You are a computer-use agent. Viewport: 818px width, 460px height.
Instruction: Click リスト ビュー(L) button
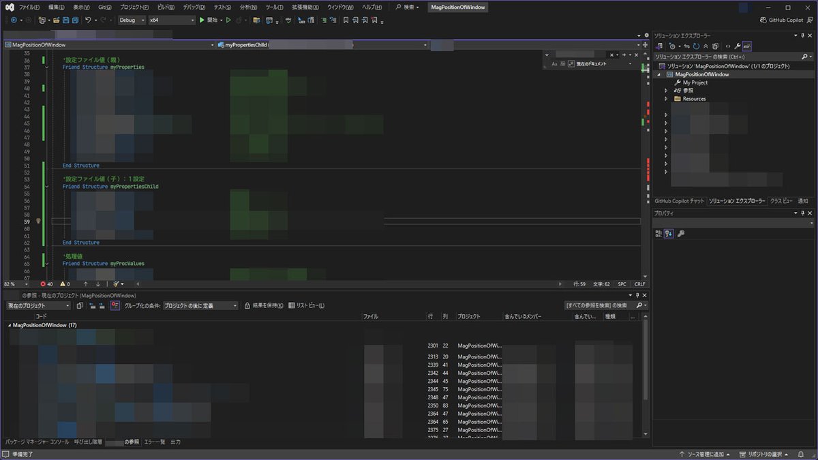(306, 306)
